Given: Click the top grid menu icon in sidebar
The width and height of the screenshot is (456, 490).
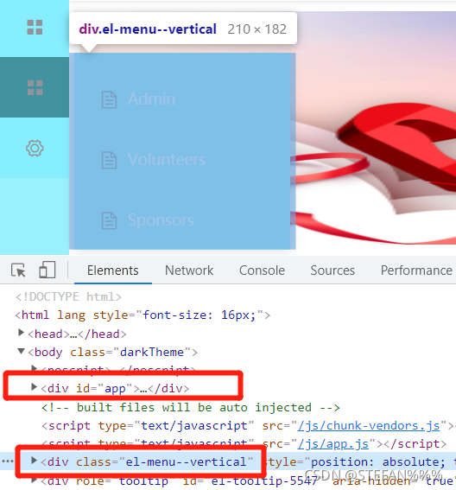Looking at the screenshot, I should coord(35,27).
